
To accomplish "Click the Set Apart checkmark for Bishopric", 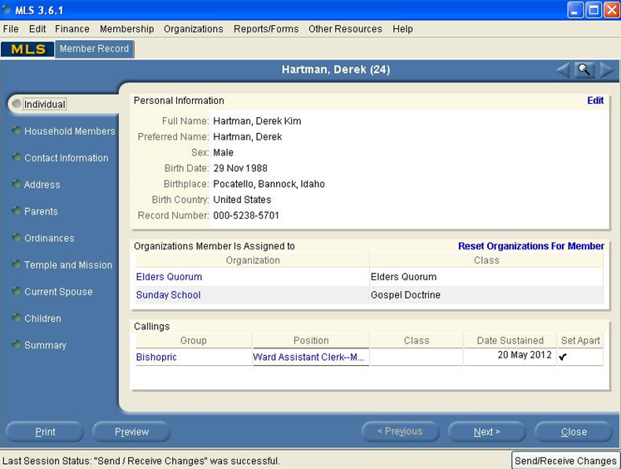I will pyautogui.click(x=563, y=357).
